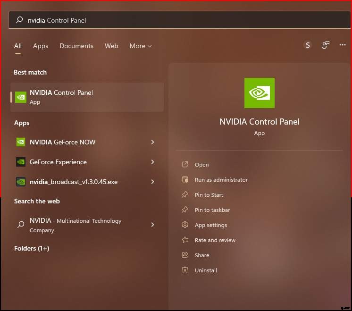The height and width of the screenshot is (311, 352).
Task: Click the NVIDIA GeForce NOW app icon
Action: 21,142
